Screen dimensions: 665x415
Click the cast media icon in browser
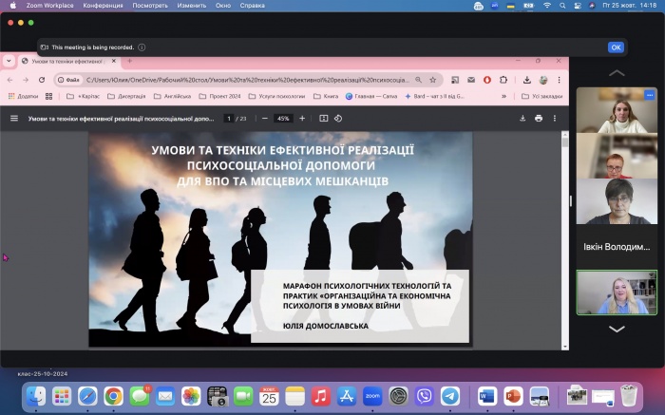click(455, 80)
